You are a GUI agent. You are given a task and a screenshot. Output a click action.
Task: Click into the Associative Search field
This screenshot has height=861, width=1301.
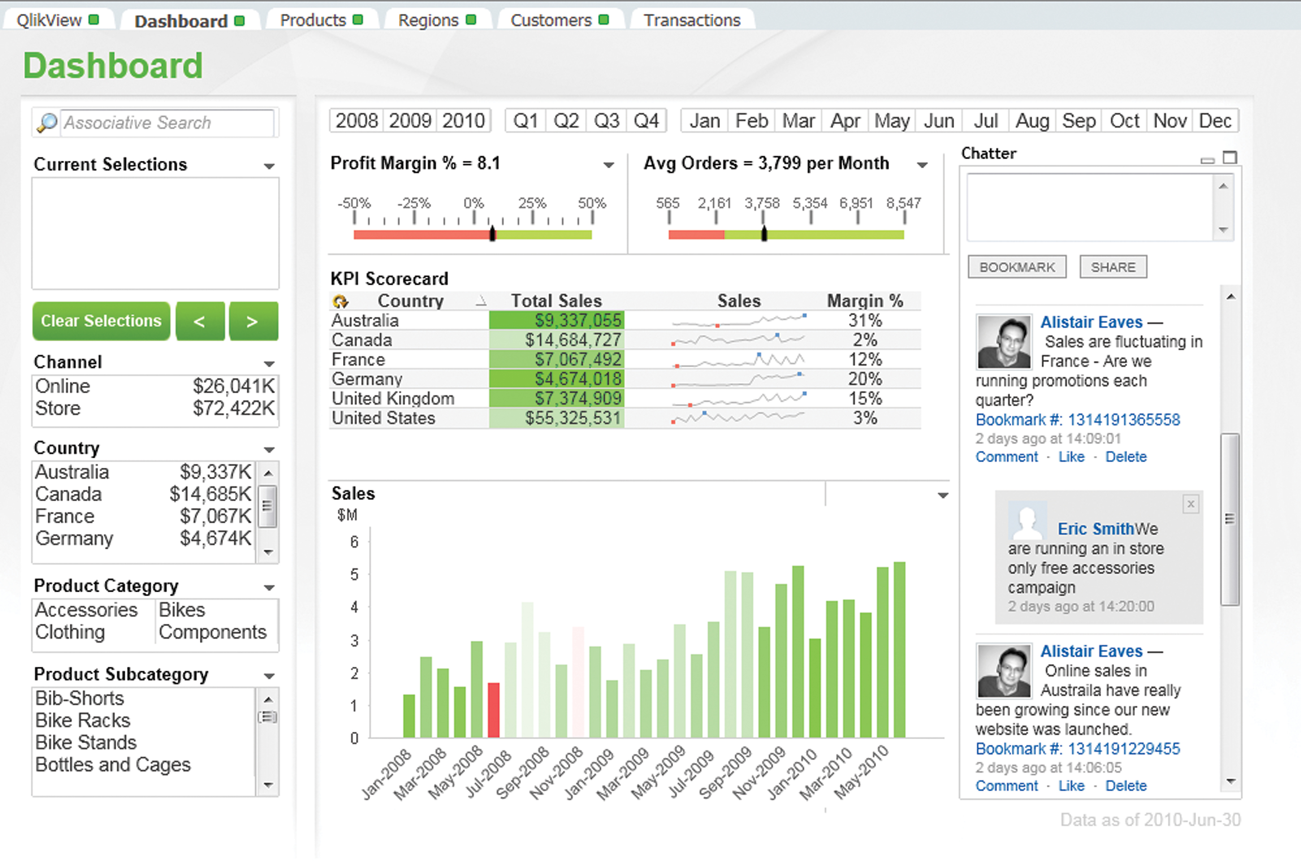tap(167, 122)
